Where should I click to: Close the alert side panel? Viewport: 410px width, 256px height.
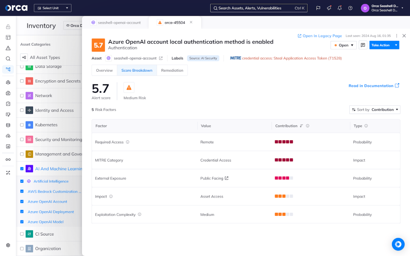(x=404, y=36)
